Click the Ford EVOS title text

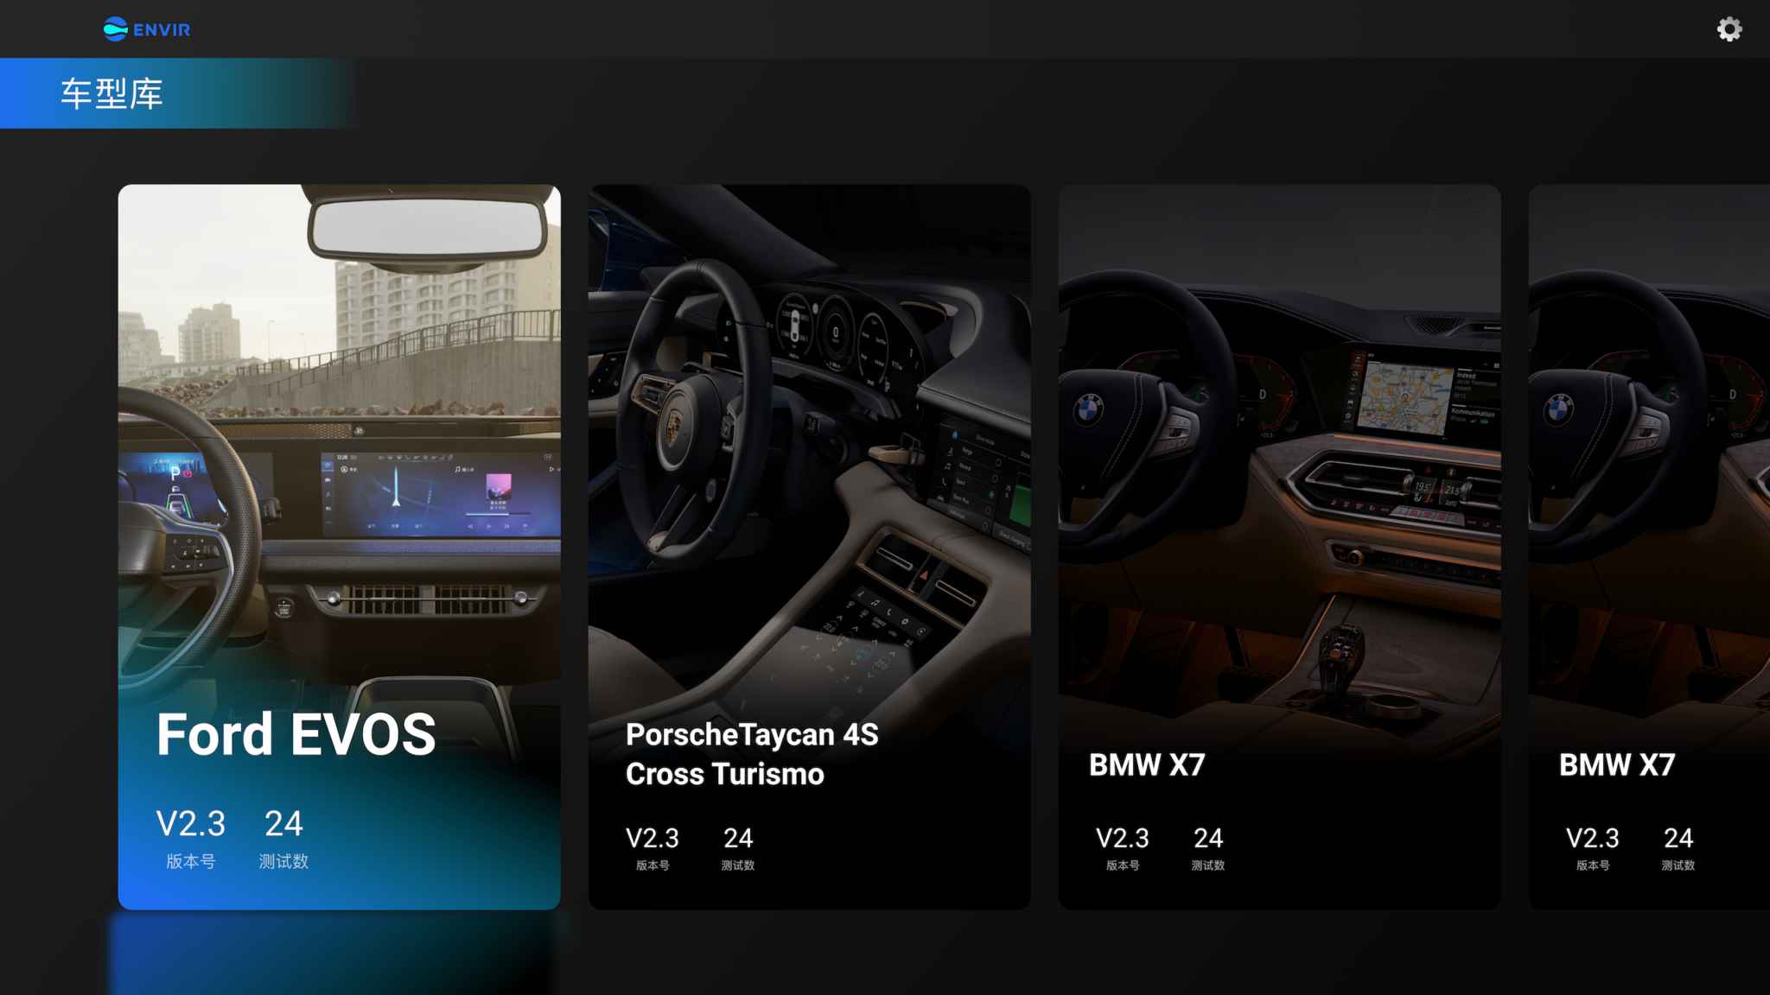click(296, 735)
